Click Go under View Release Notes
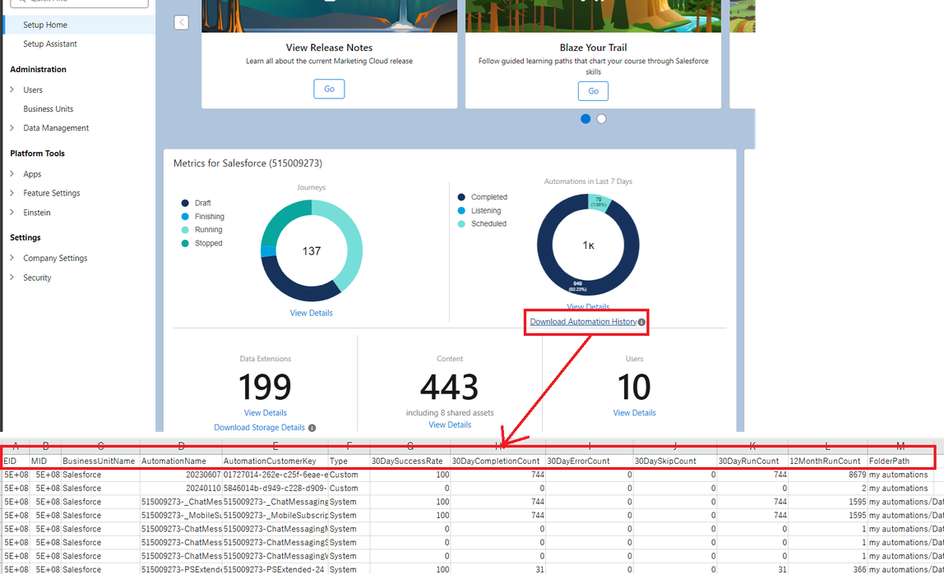This screenshot has height=574, width=944. [329, 89]
